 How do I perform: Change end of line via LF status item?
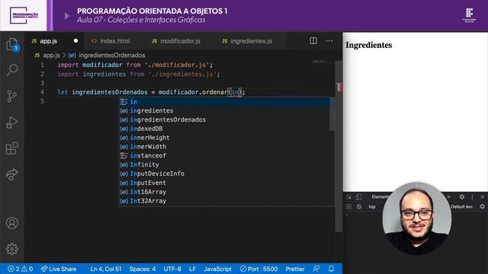pos(192,269)
